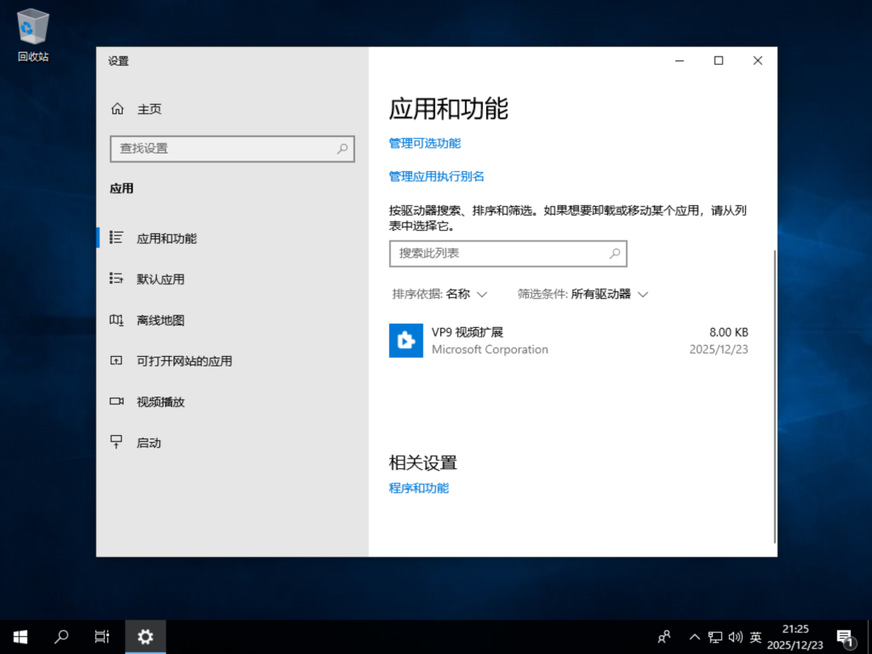This screenshot has width=872, height=654.
Task: Click the Microsoft Corporation publisher text
Action: pyautogui.click(x=490, y=350)
